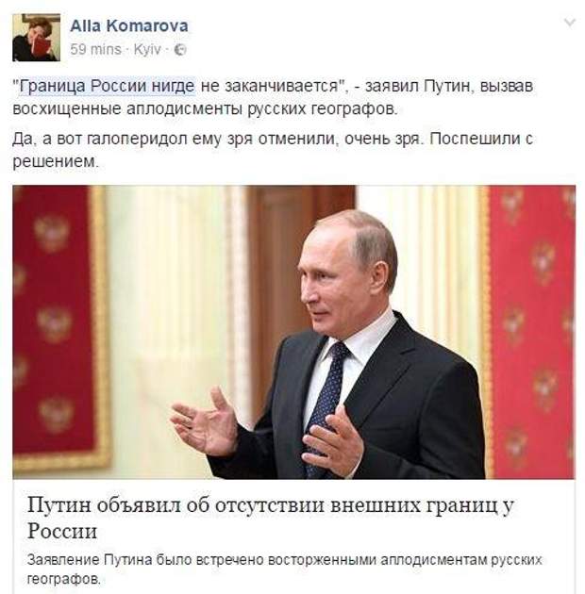Click the word "решением." ending the post
Viewport: 585px width, 594px height.
click(x=56, y=162)
